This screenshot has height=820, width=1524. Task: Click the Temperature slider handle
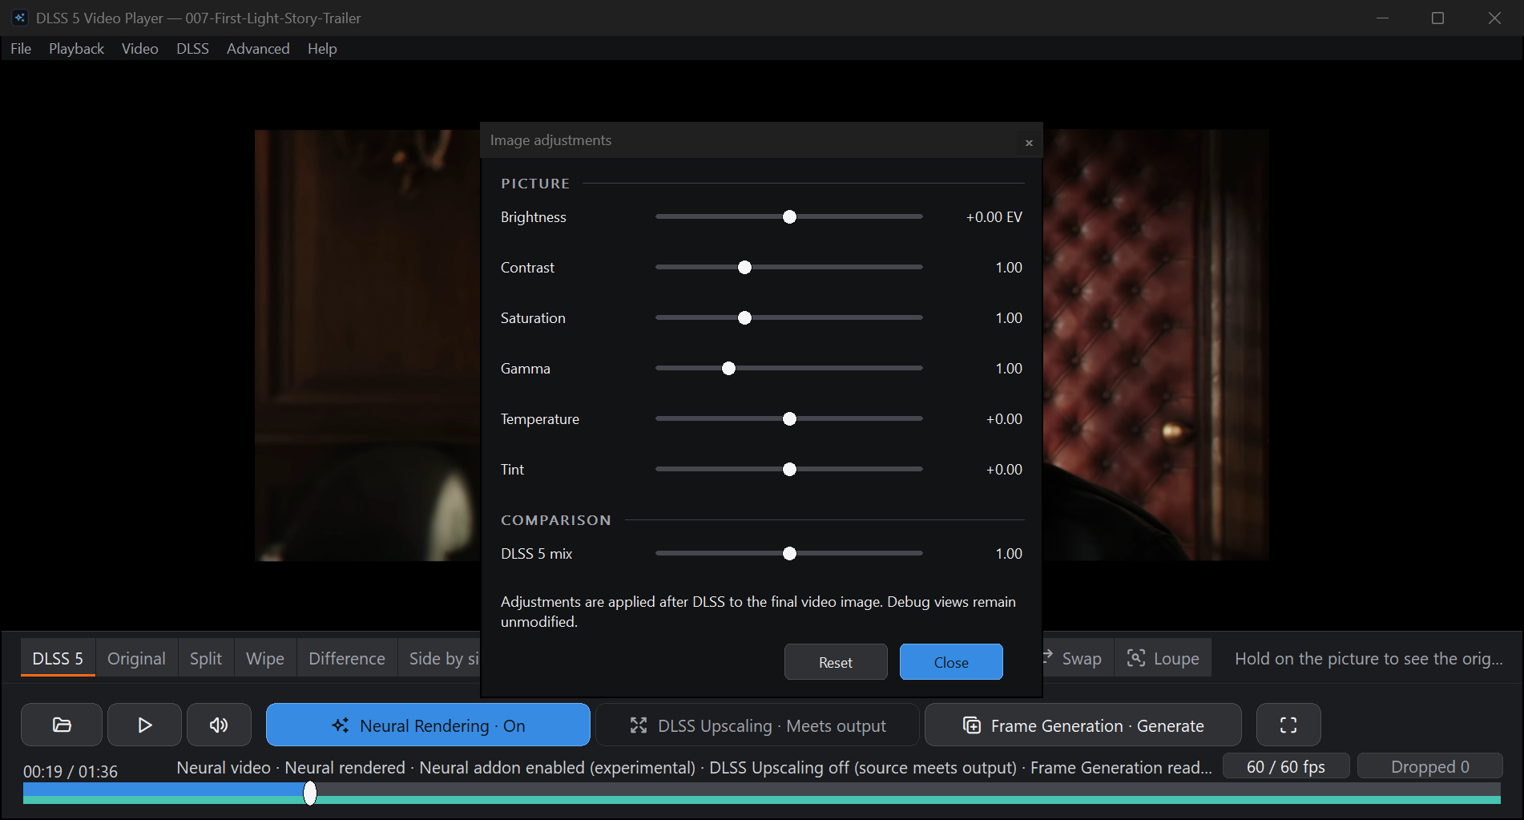pyautogui.click(x=789, y=419)
